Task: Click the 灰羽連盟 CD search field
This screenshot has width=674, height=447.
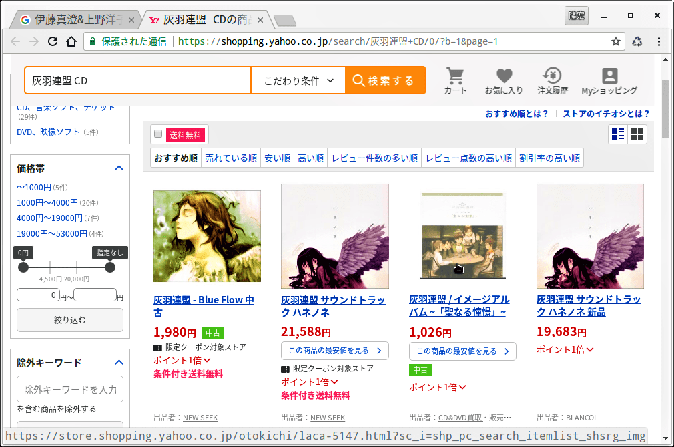Action: 138,80
